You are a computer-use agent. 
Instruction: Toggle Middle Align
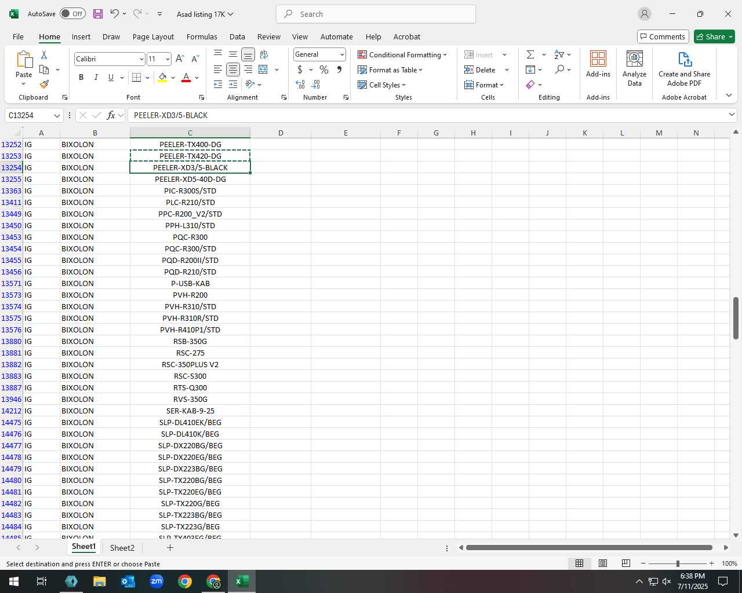[233, 54]
